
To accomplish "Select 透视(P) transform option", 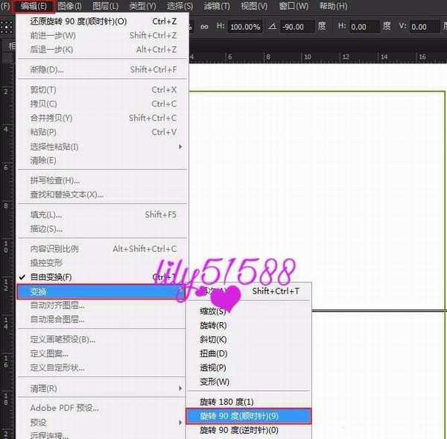I will [x=213, y=367].
